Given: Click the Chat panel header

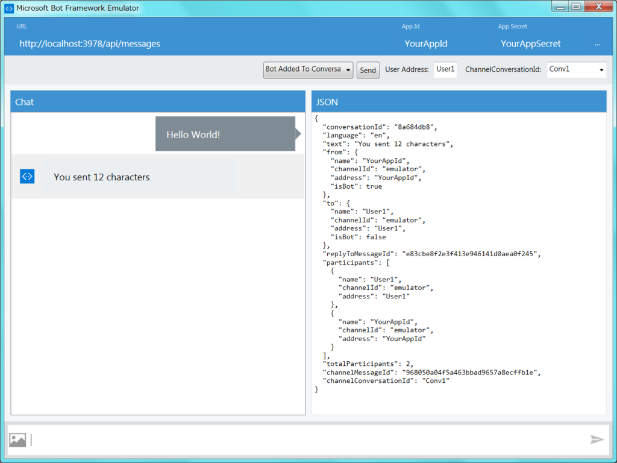Looking at the screenshot, I should 158,101.
